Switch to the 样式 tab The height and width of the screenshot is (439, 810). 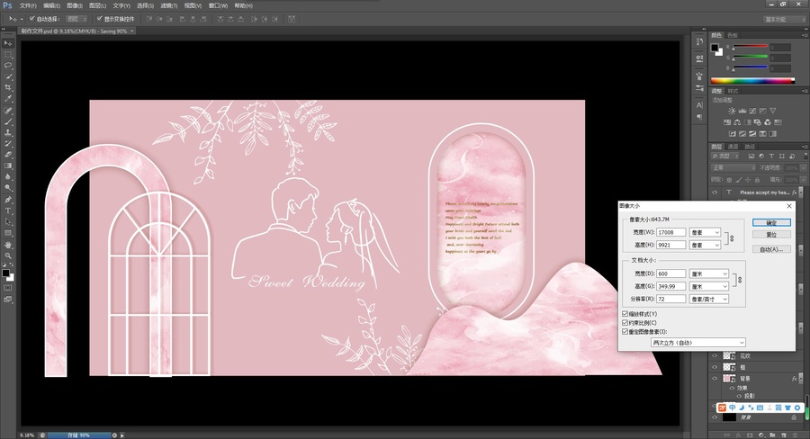pyautogui.click(x=733, y=91)
